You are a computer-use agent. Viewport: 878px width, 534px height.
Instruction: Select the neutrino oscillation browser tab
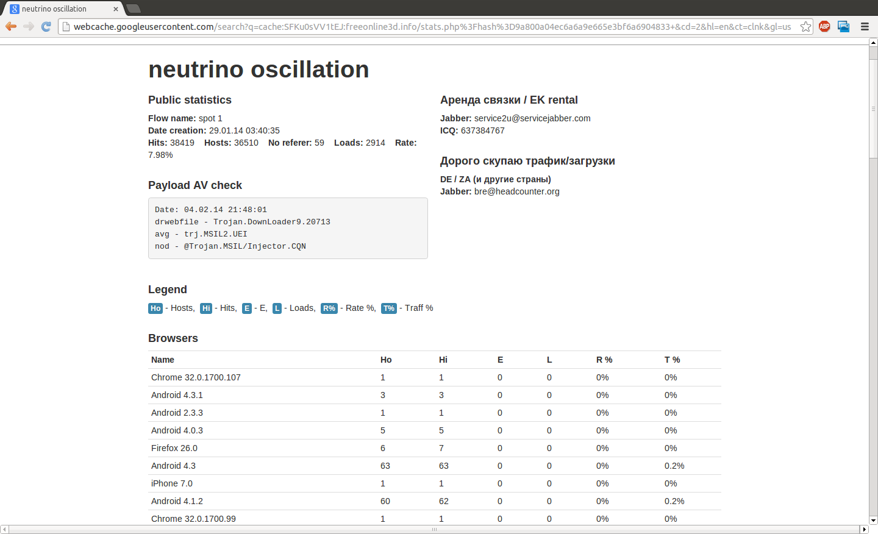[x=58, y=9]
